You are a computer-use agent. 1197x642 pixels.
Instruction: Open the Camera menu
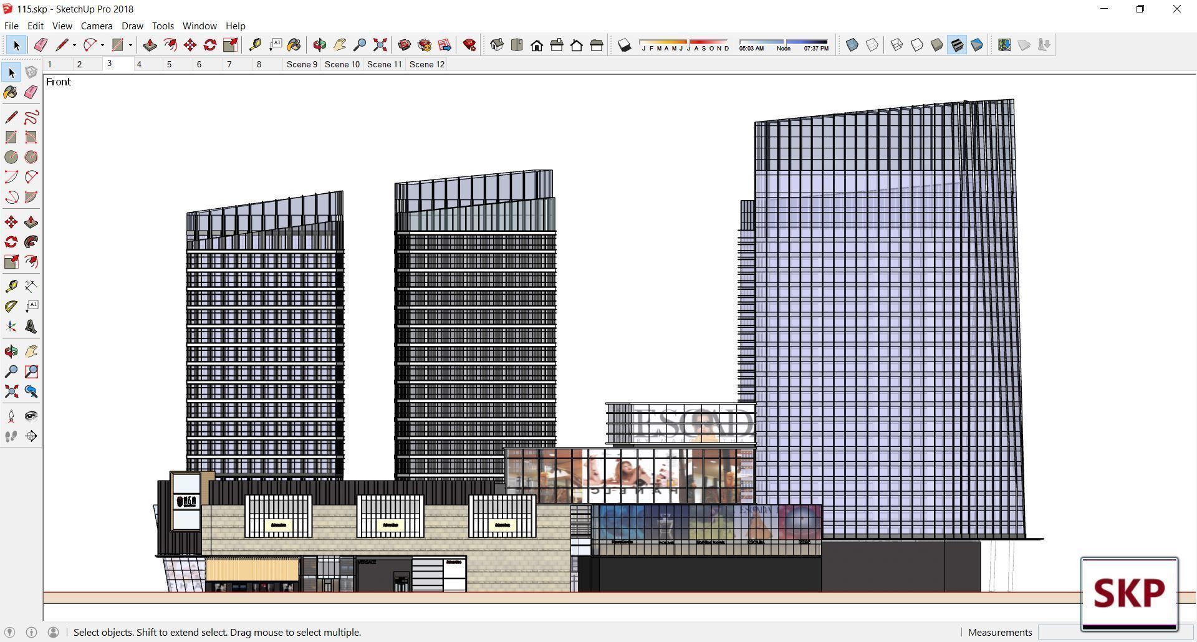[97, 26]
